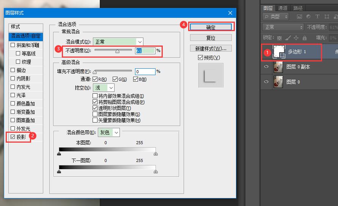Toggle 斜面和浮雕 checkbox

pyautogui.click(x=13, y=45)
